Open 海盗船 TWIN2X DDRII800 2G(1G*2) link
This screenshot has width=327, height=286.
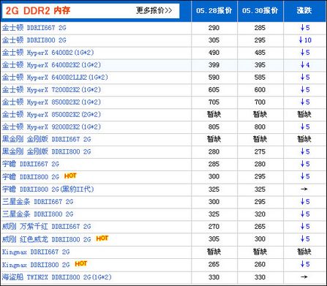click(x=57, y=277)
